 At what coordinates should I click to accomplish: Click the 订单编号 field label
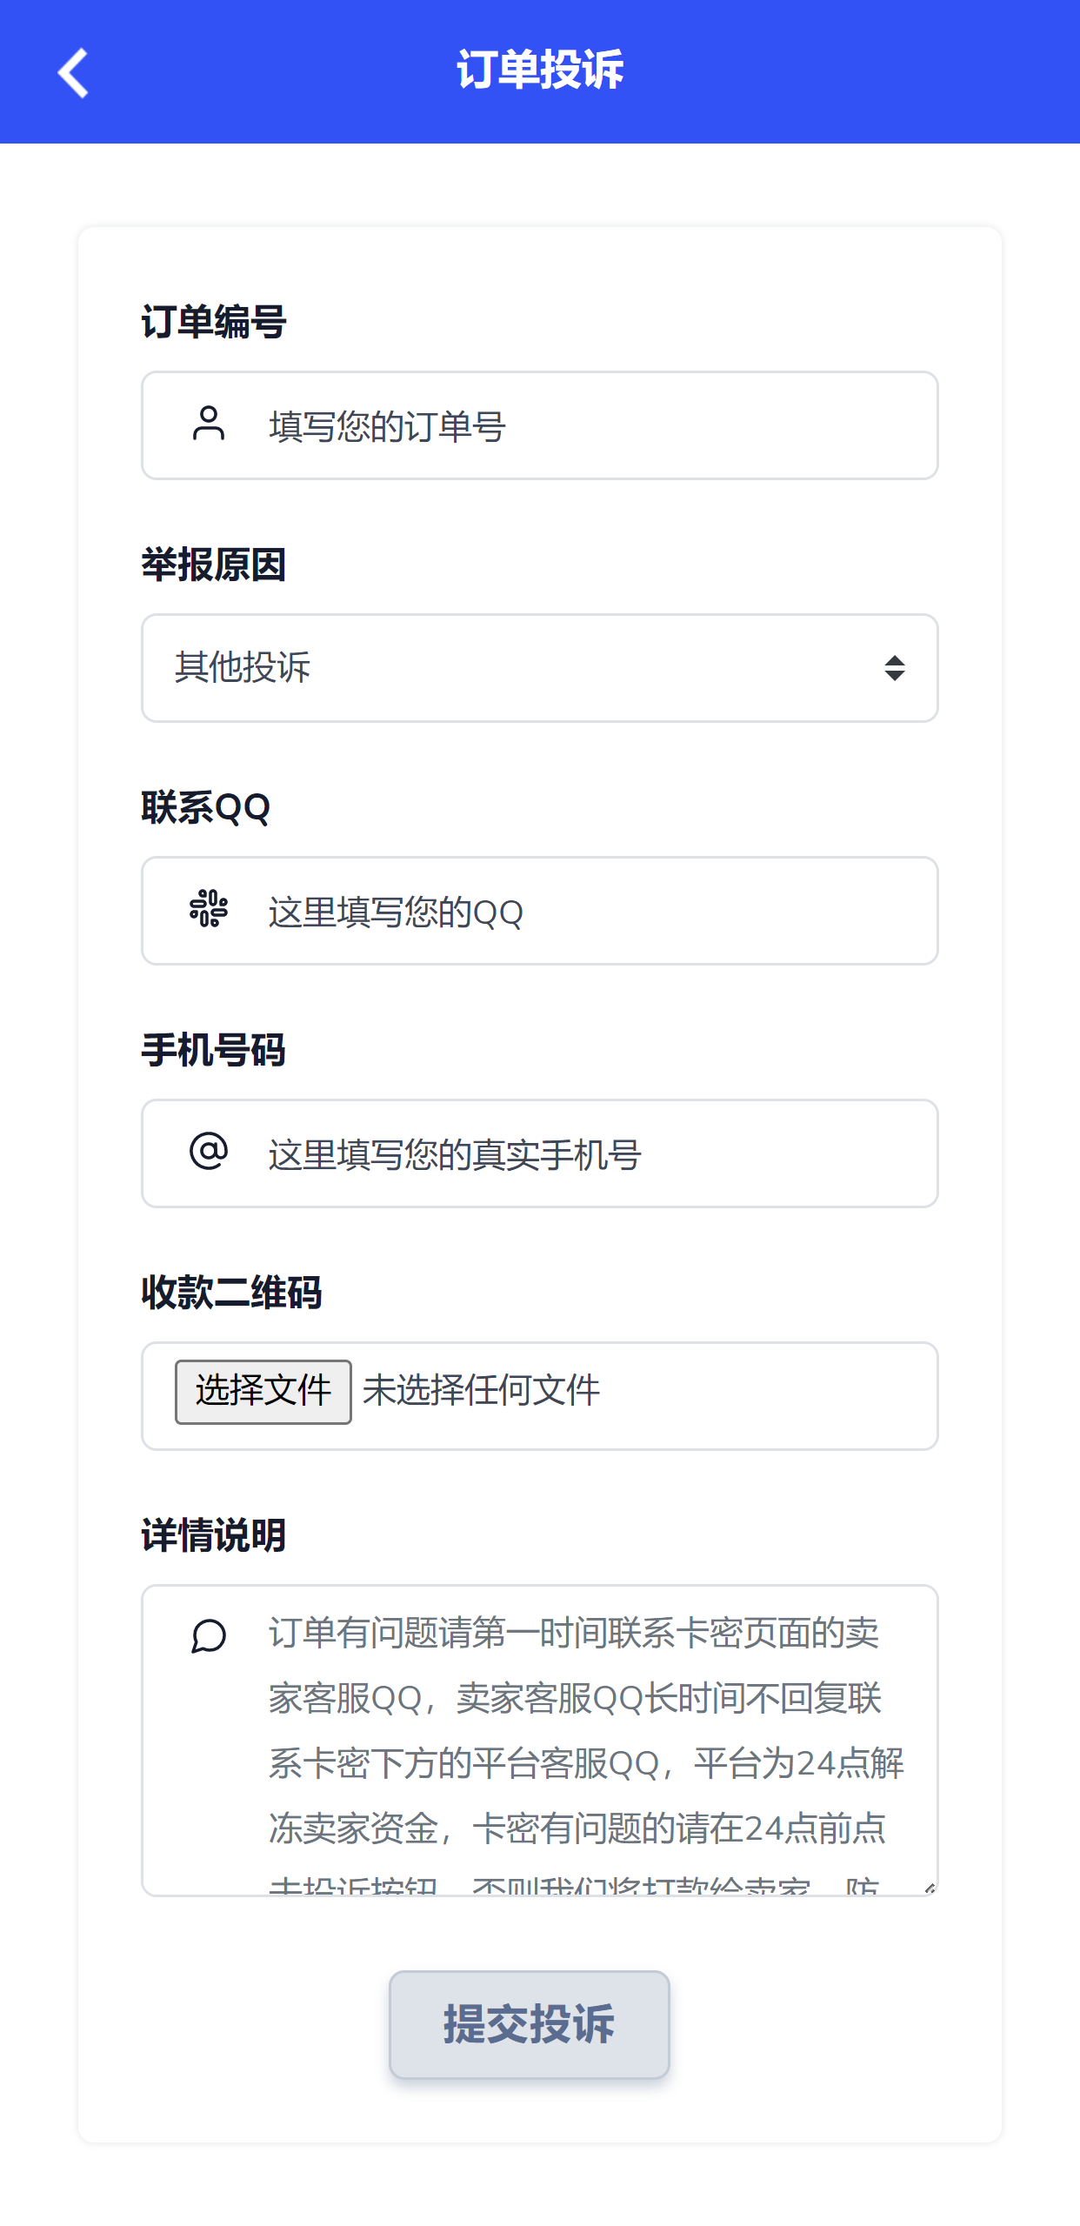point(214,321)
